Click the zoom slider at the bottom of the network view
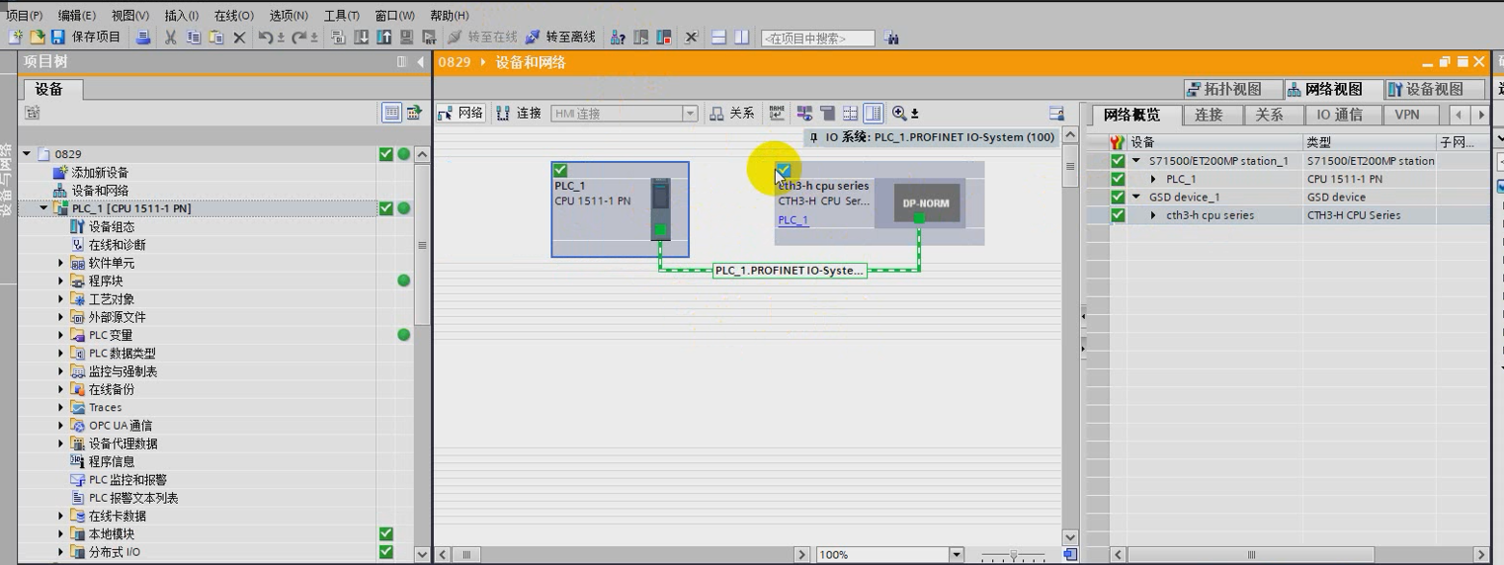The image size is (1504, 565). [x=1013, y=555]
